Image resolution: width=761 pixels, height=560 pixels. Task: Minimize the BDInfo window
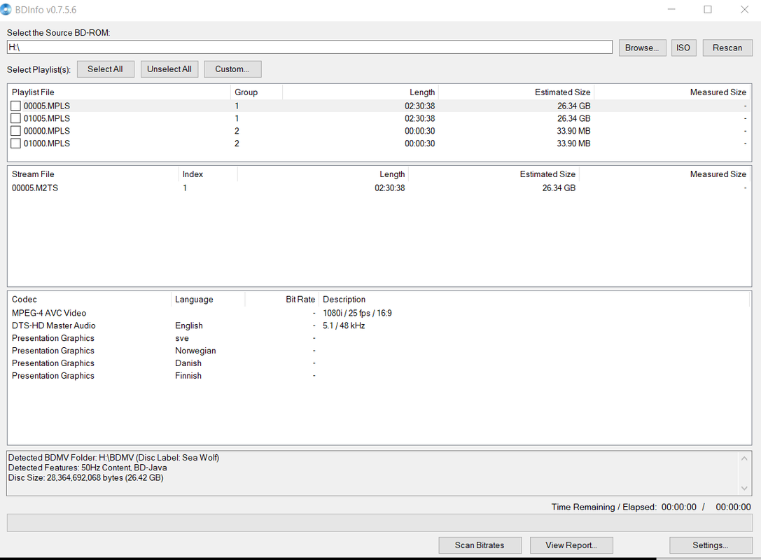click(671, 9)
